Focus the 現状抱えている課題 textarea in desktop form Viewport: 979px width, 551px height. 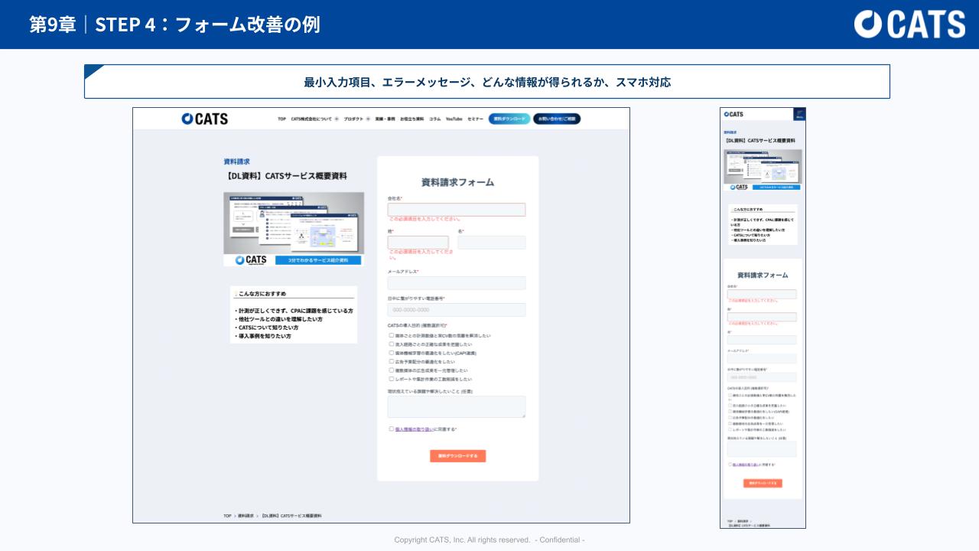coord(457,406)
